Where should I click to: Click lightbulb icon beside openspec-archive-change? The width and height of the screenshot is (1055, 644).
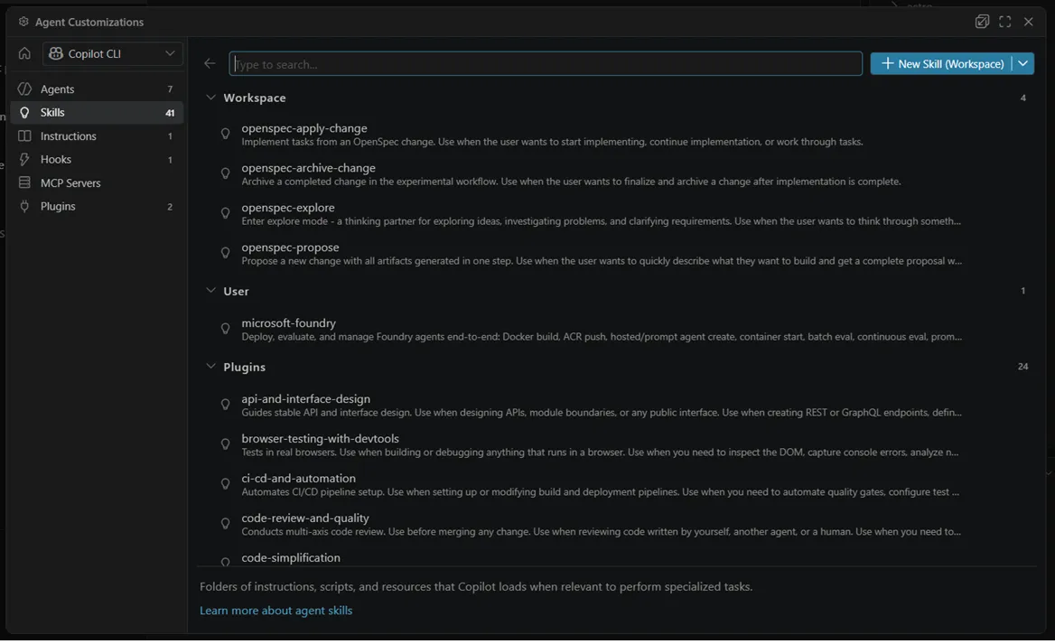226,173
